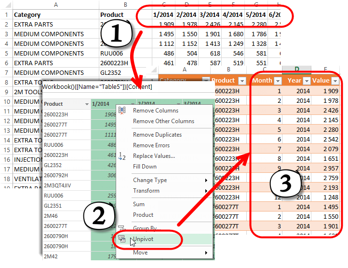Image resolution: width=348 pixels, height=268 pixels.
Task: Choose Remove Errors from context menu
Action: coord(151,145)
